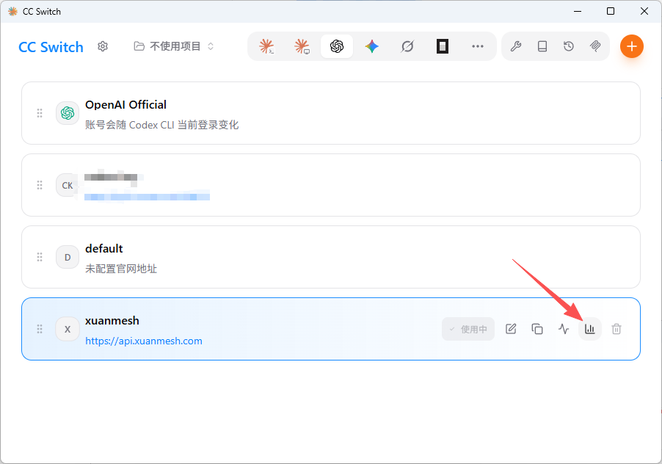This screenshot has height=464, width=662.
Task: Select the OpenAI Codex tab icon
Action: pos(337,46)
